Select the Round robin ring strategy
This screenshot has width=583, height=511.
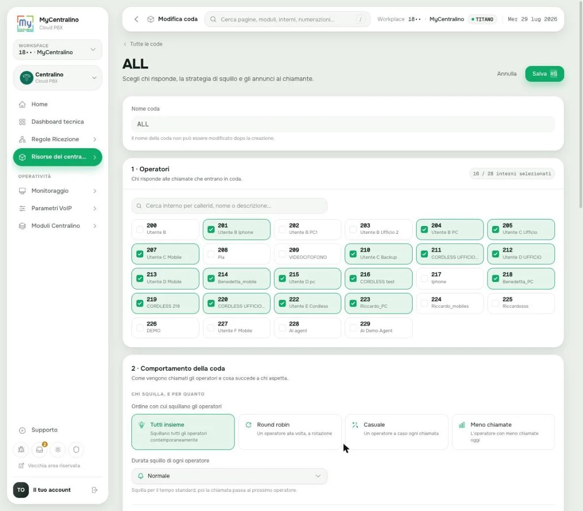(290, 432)
